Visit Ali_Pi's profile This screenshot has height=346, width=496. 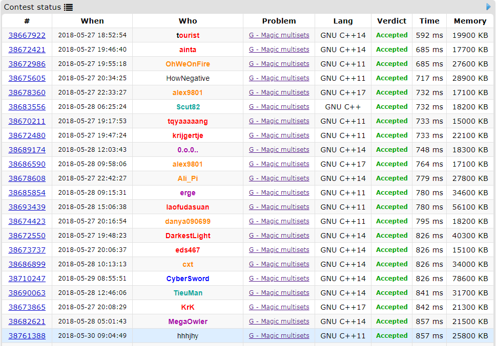pos(188,178)
